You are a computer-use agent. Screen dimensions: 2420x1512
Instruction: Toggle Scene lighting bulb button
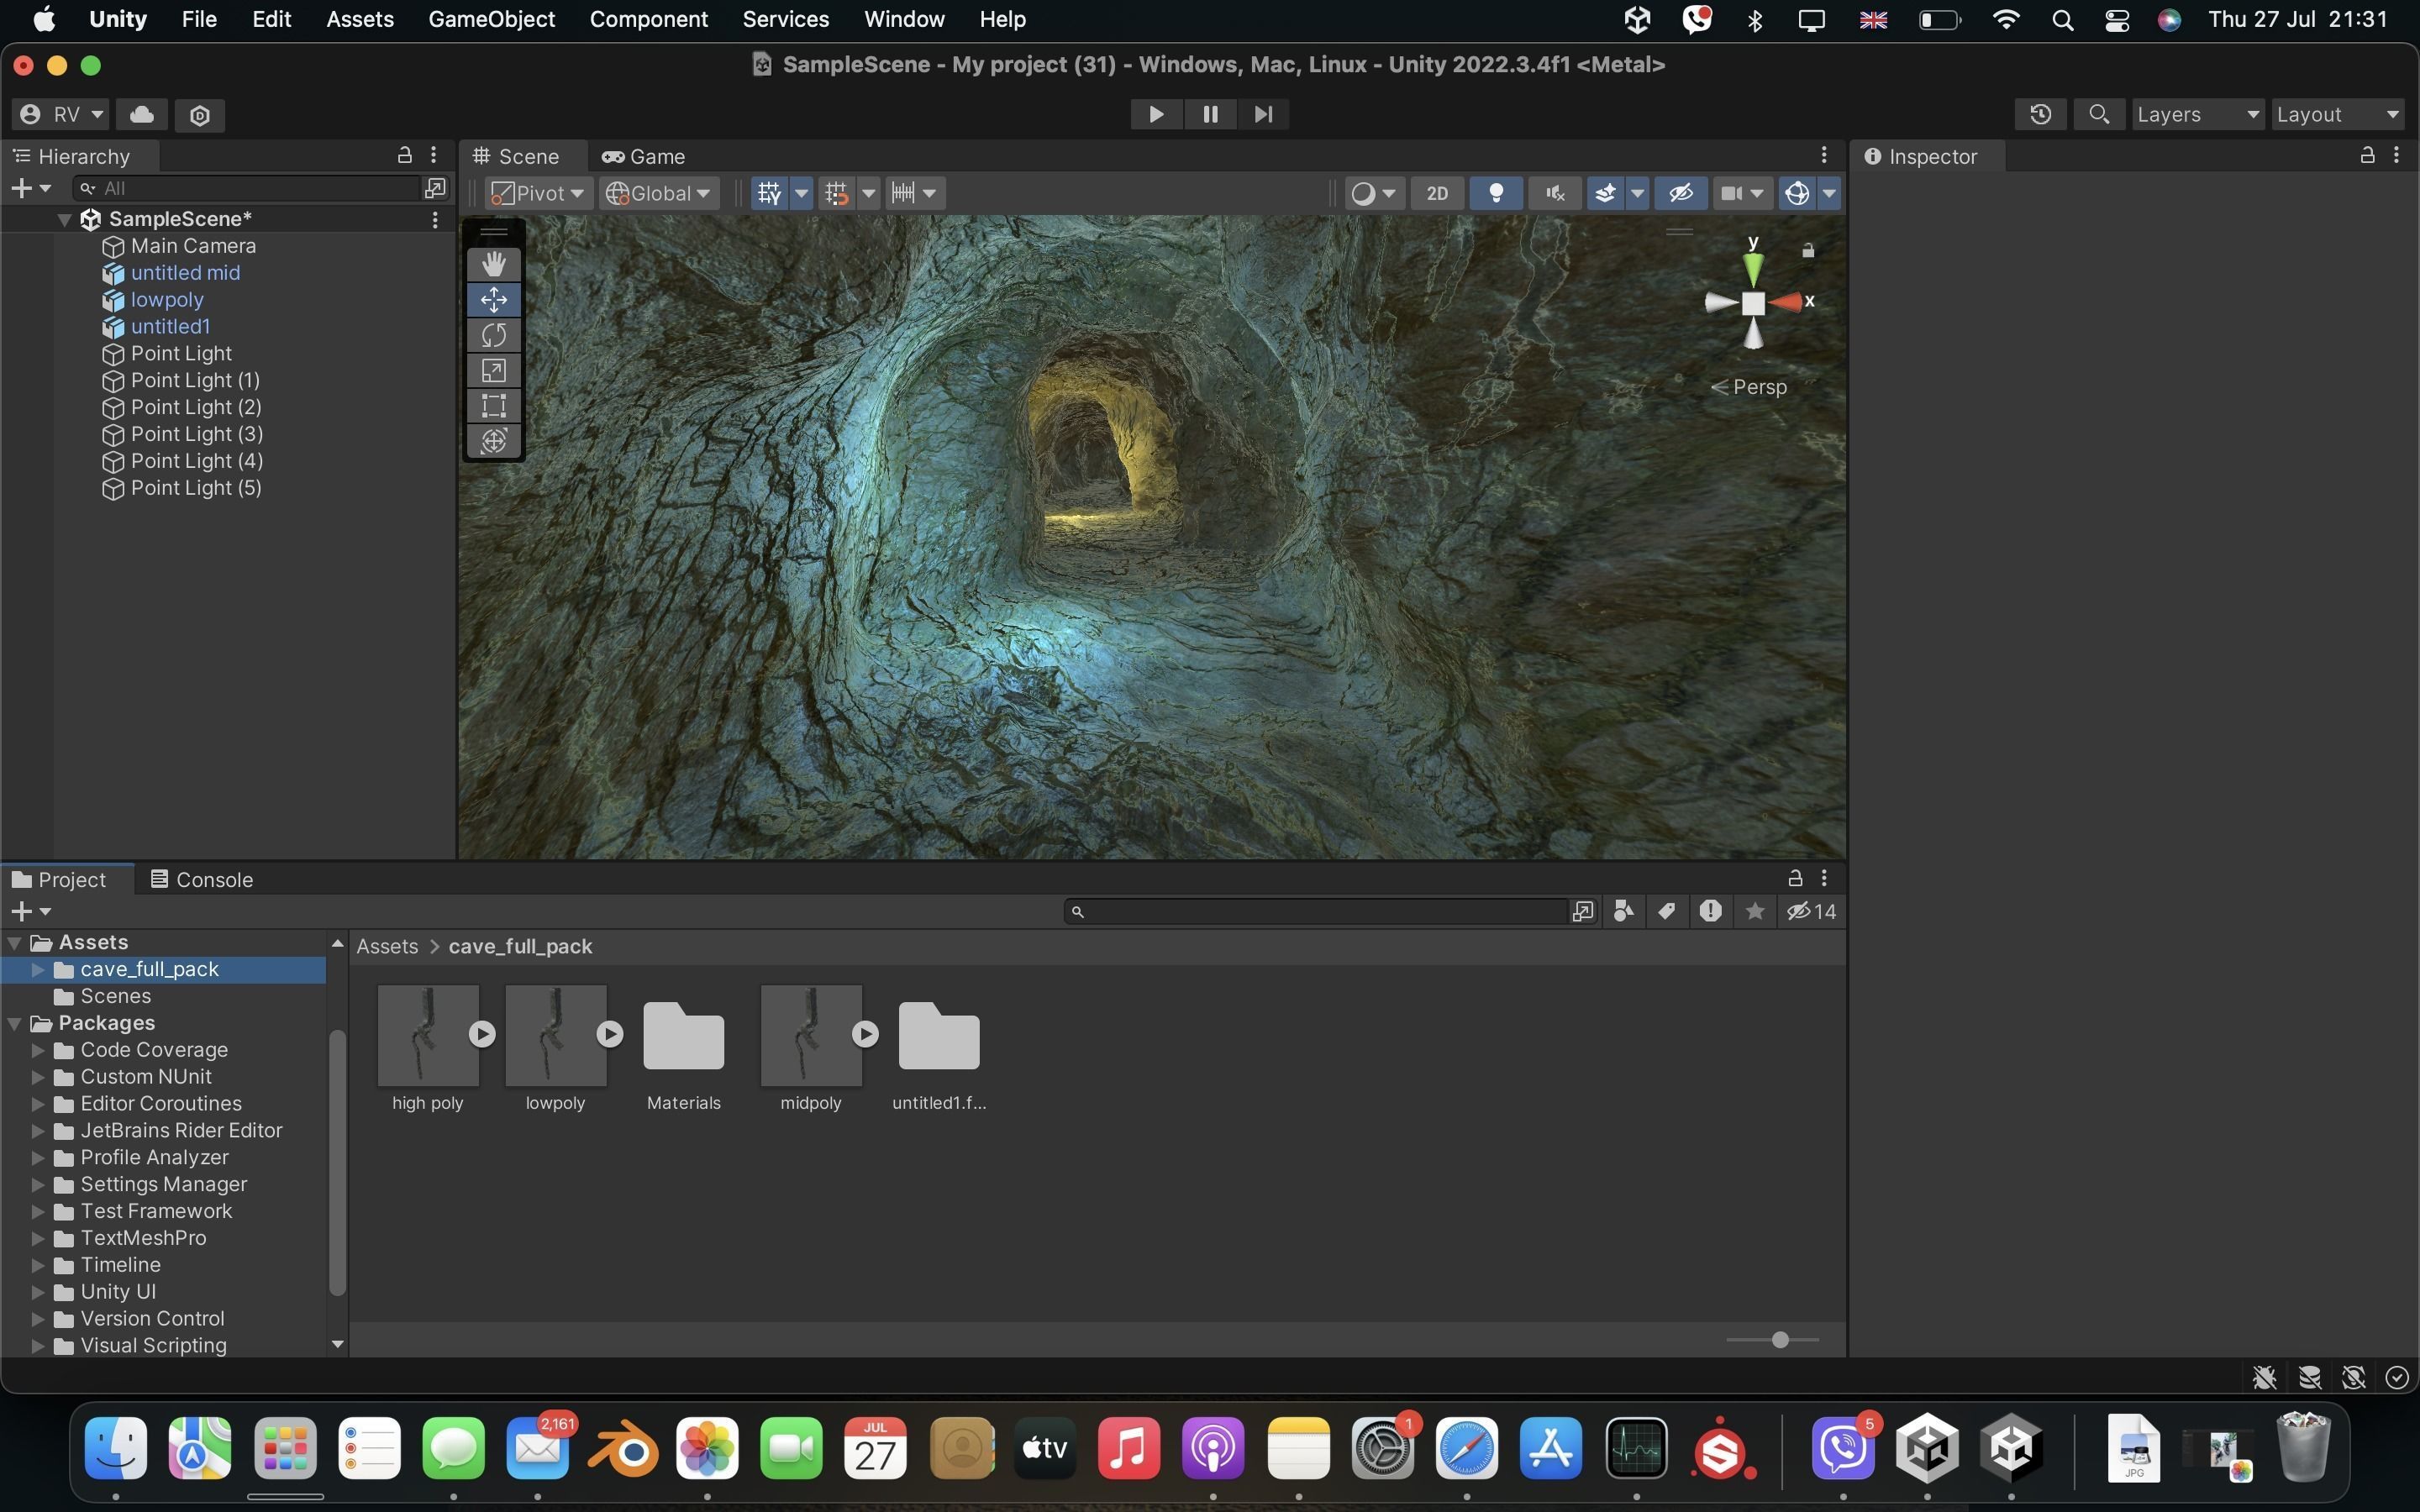click(1496, 193)
